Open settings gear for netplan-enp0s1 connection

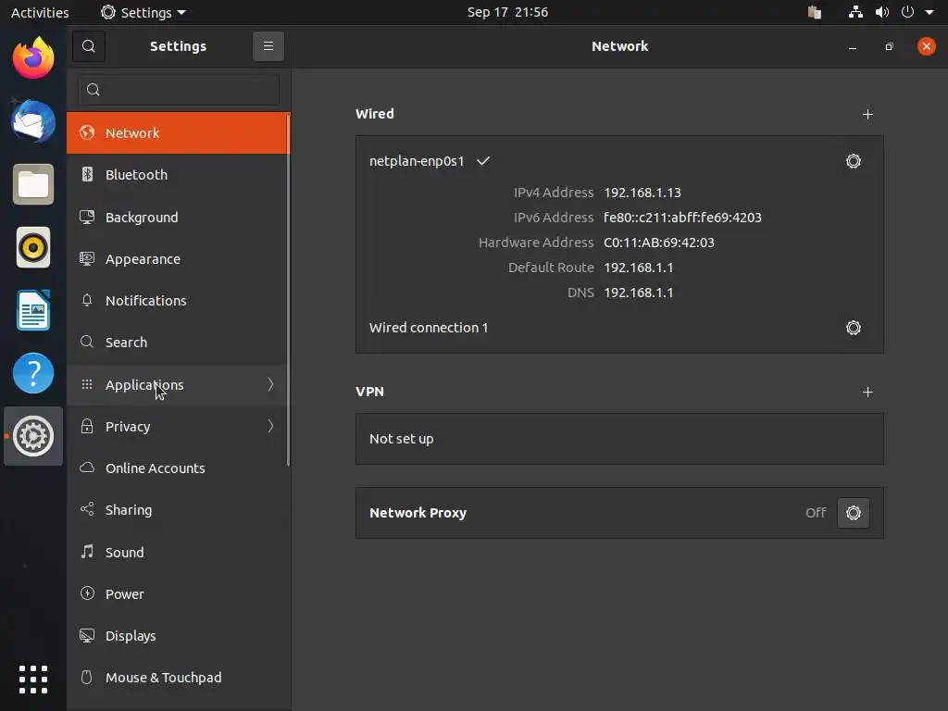(853, 161)
